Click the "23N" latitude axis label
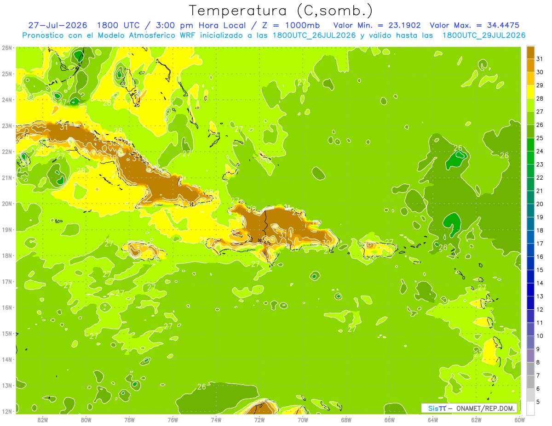552x426 pixels. [x=7, y=125]
